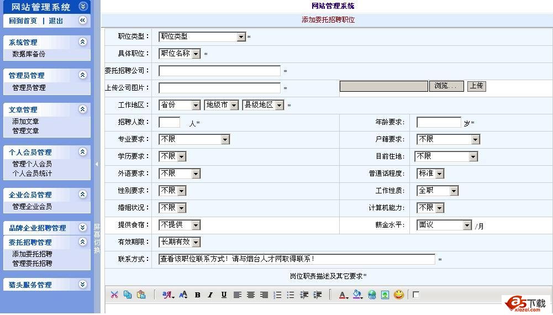Toggle underline formatting
This screenshot has height=315, width=553.
tap(224, 295)
